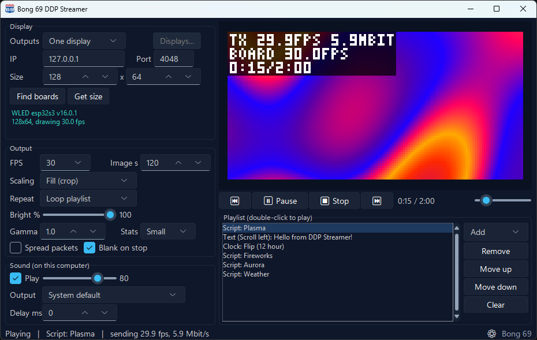Remove selected playlist item
The height and width of the screenshot is (340, 537).
495,251
